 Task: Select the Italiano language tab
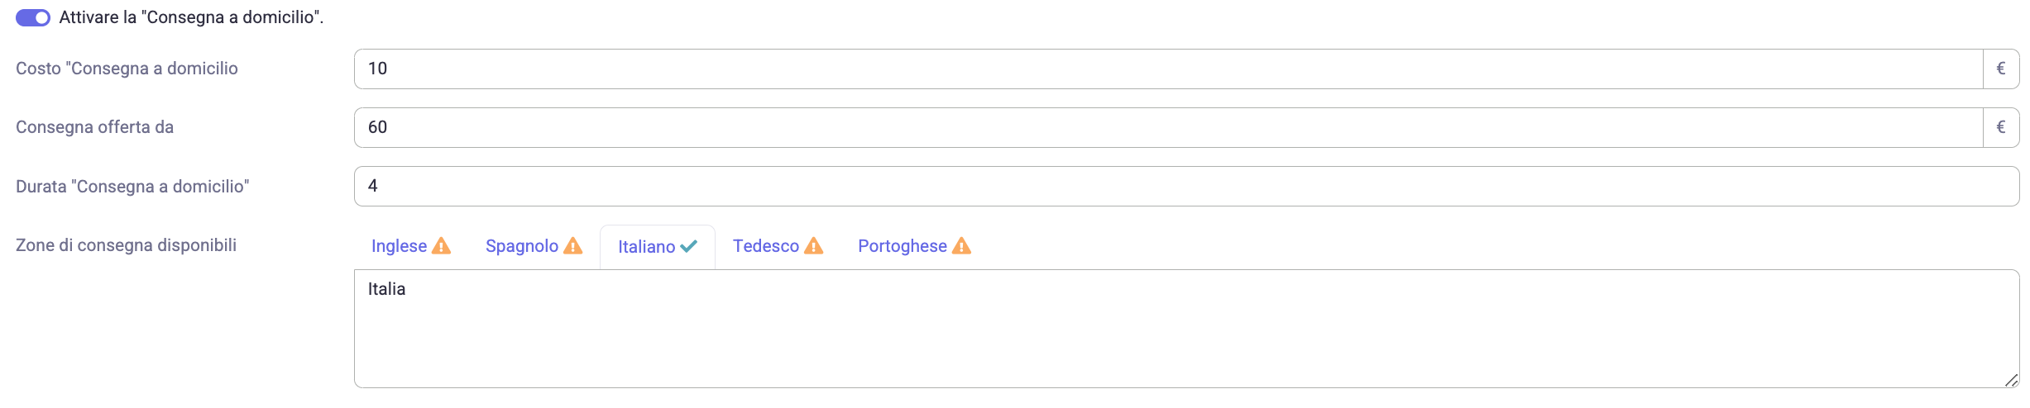coord(658,247)
